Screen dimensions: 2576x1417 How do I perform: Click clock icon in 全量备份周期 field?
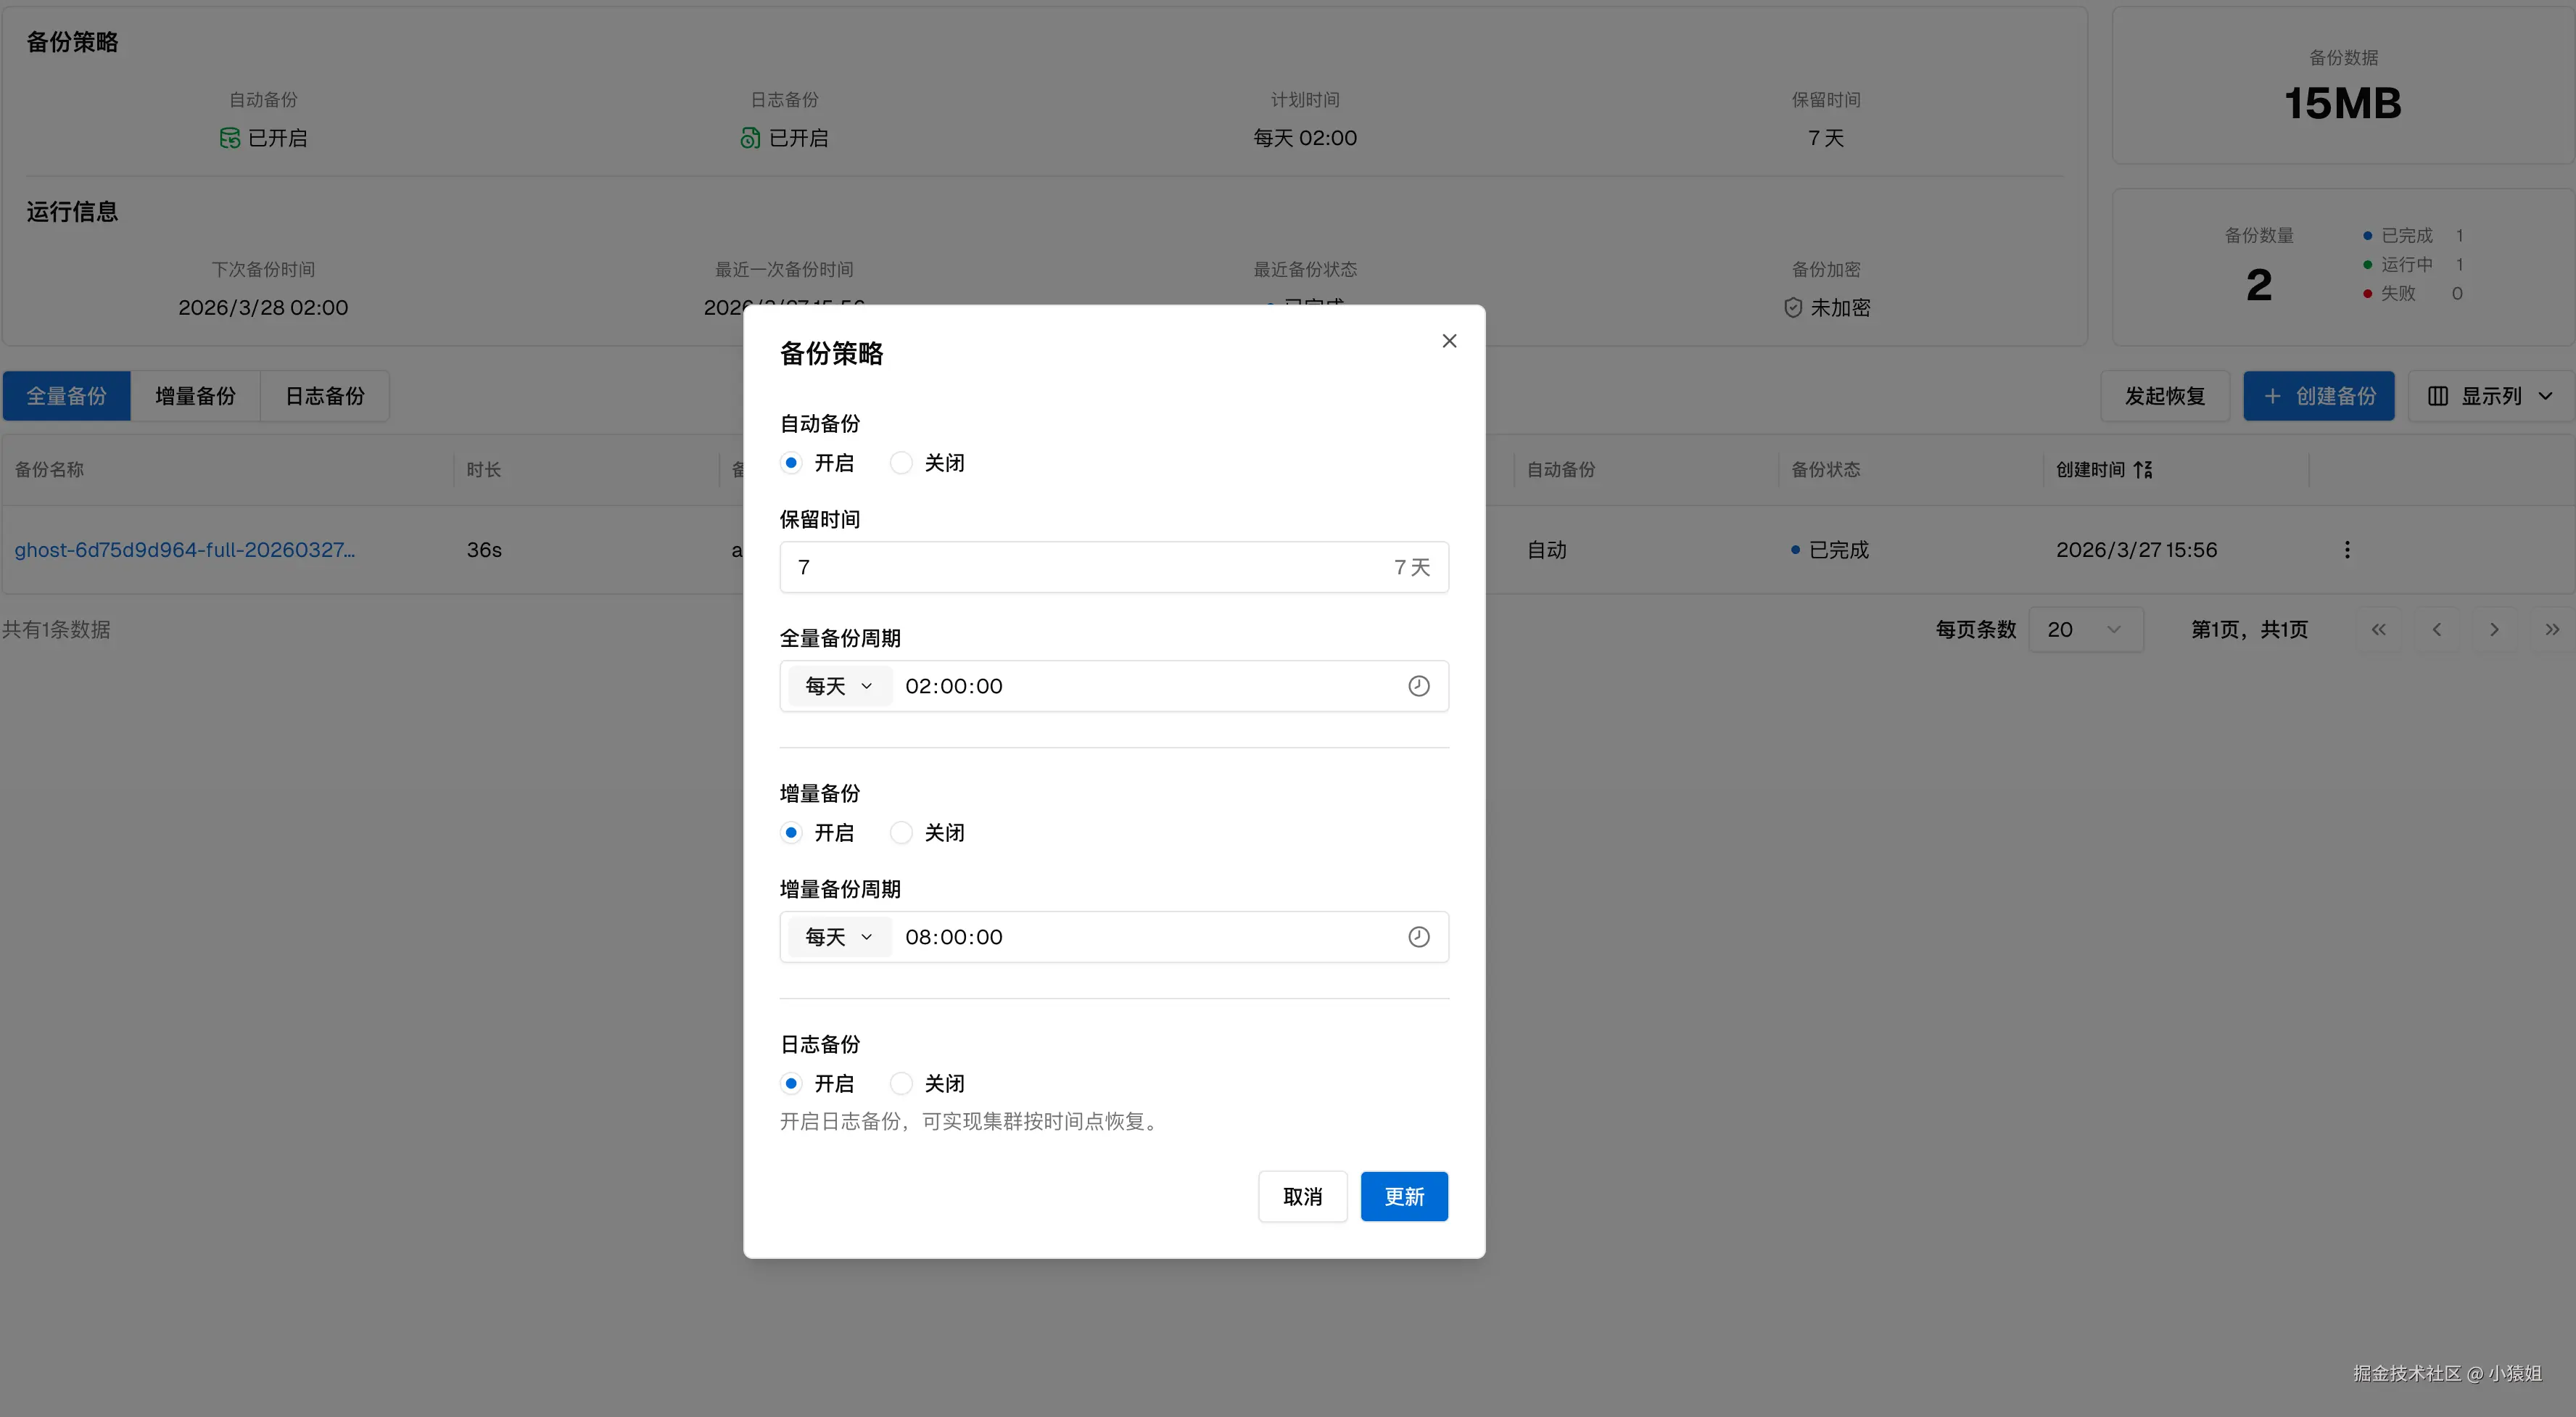pos(1418,686)
